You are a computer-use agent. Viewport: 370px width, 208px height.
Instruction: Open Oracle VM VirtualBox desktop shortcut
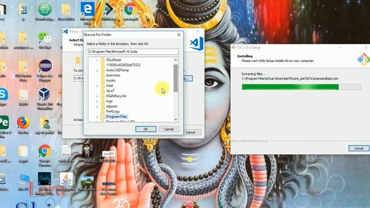point(44,94)
